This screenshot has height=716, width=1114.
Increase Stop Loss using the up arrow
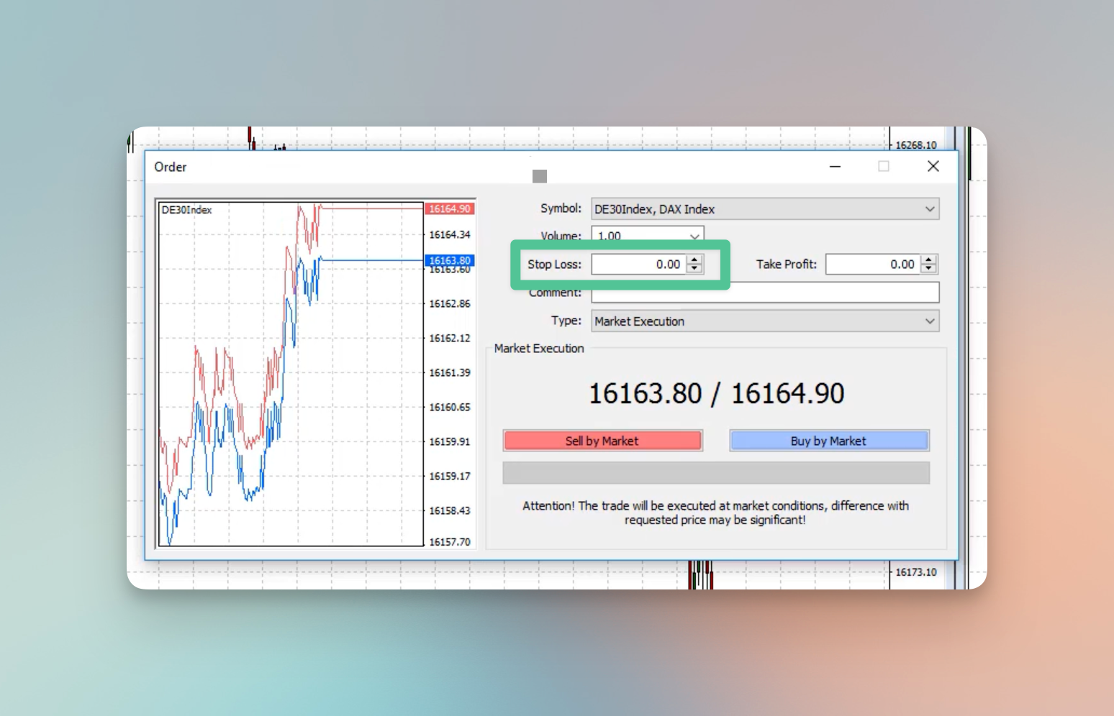(694, 260)
